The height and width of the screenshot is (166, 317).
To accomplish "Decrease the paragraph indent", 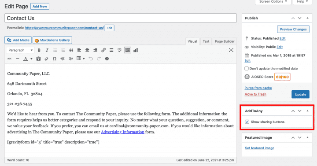I will 63,59.
